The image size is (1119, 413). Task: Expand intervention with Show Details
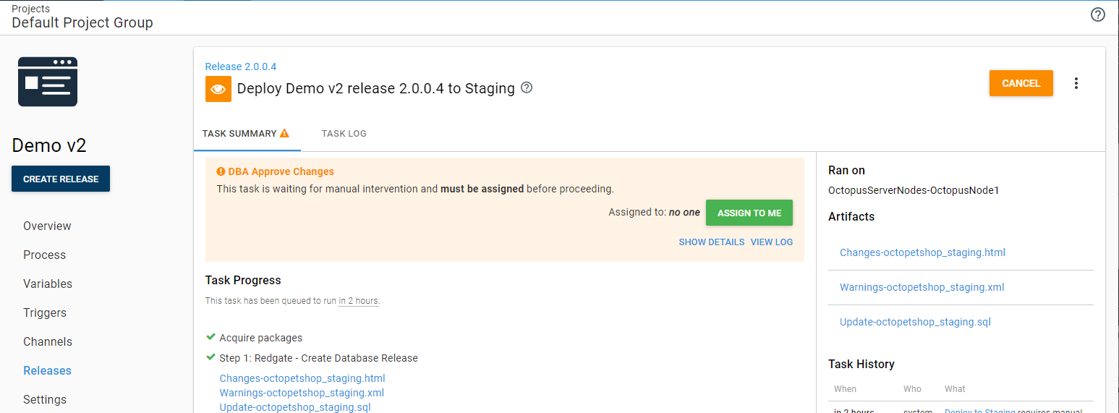(711, 242)
